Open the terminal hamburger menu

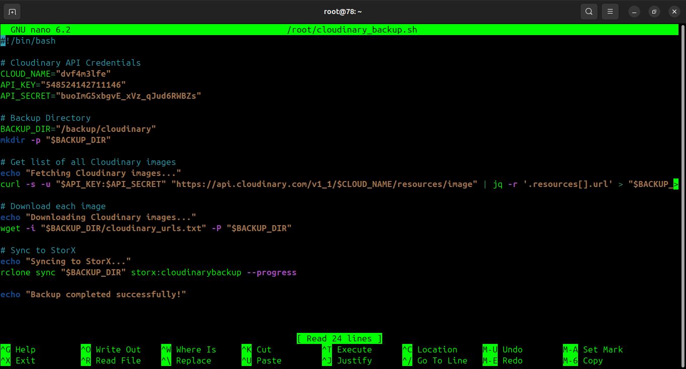point(610,12)
